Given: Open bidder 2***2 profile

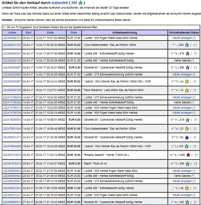Looking at the screenshot, I should 174,138.
